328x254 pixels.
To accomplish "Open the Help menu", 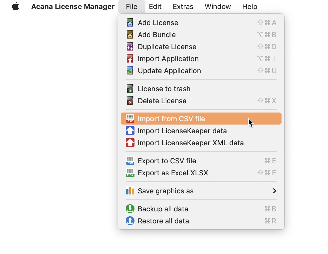I will tap(250, 7).
